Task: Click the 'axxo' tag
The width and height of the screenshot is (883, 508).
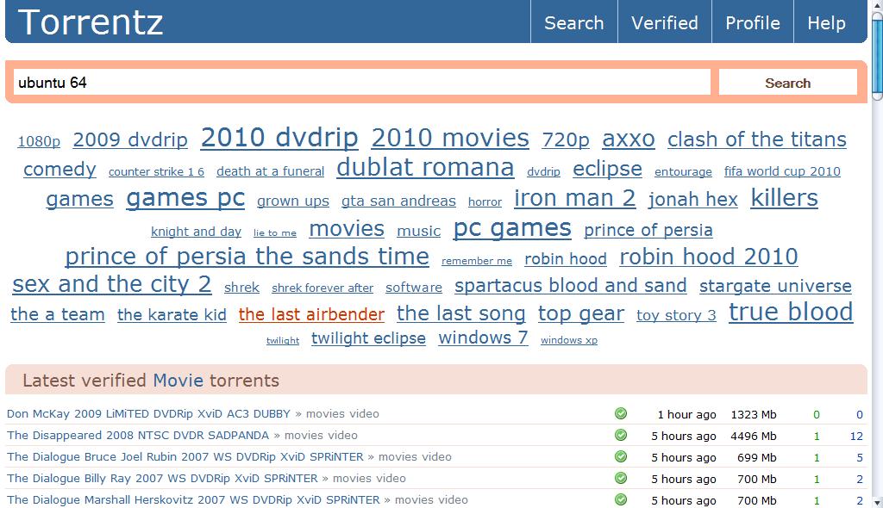Action: (629, 139)
